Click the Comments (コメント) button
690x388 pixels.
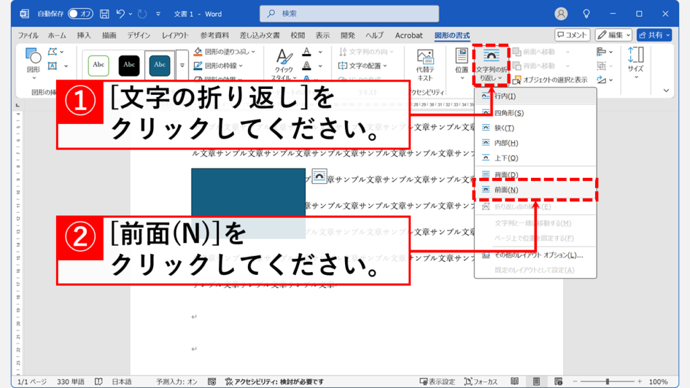point(572,35)
